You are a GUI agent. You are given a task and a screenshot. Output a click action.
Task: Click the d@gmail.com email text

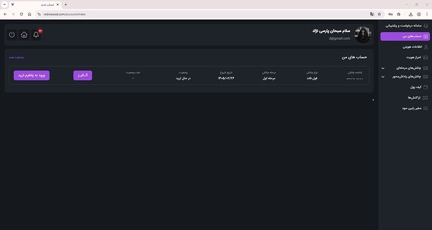point(339,39)
